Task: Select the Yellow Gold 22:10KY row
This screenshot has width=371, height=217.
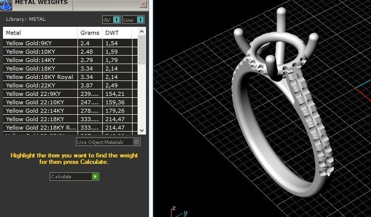Action: pyautogui.click(x=70, y=102)
